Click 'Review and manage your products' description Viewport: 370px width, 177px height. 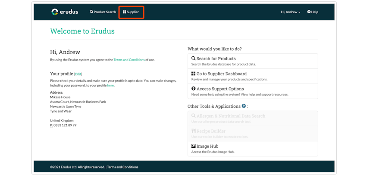click(x=229, y=79)
